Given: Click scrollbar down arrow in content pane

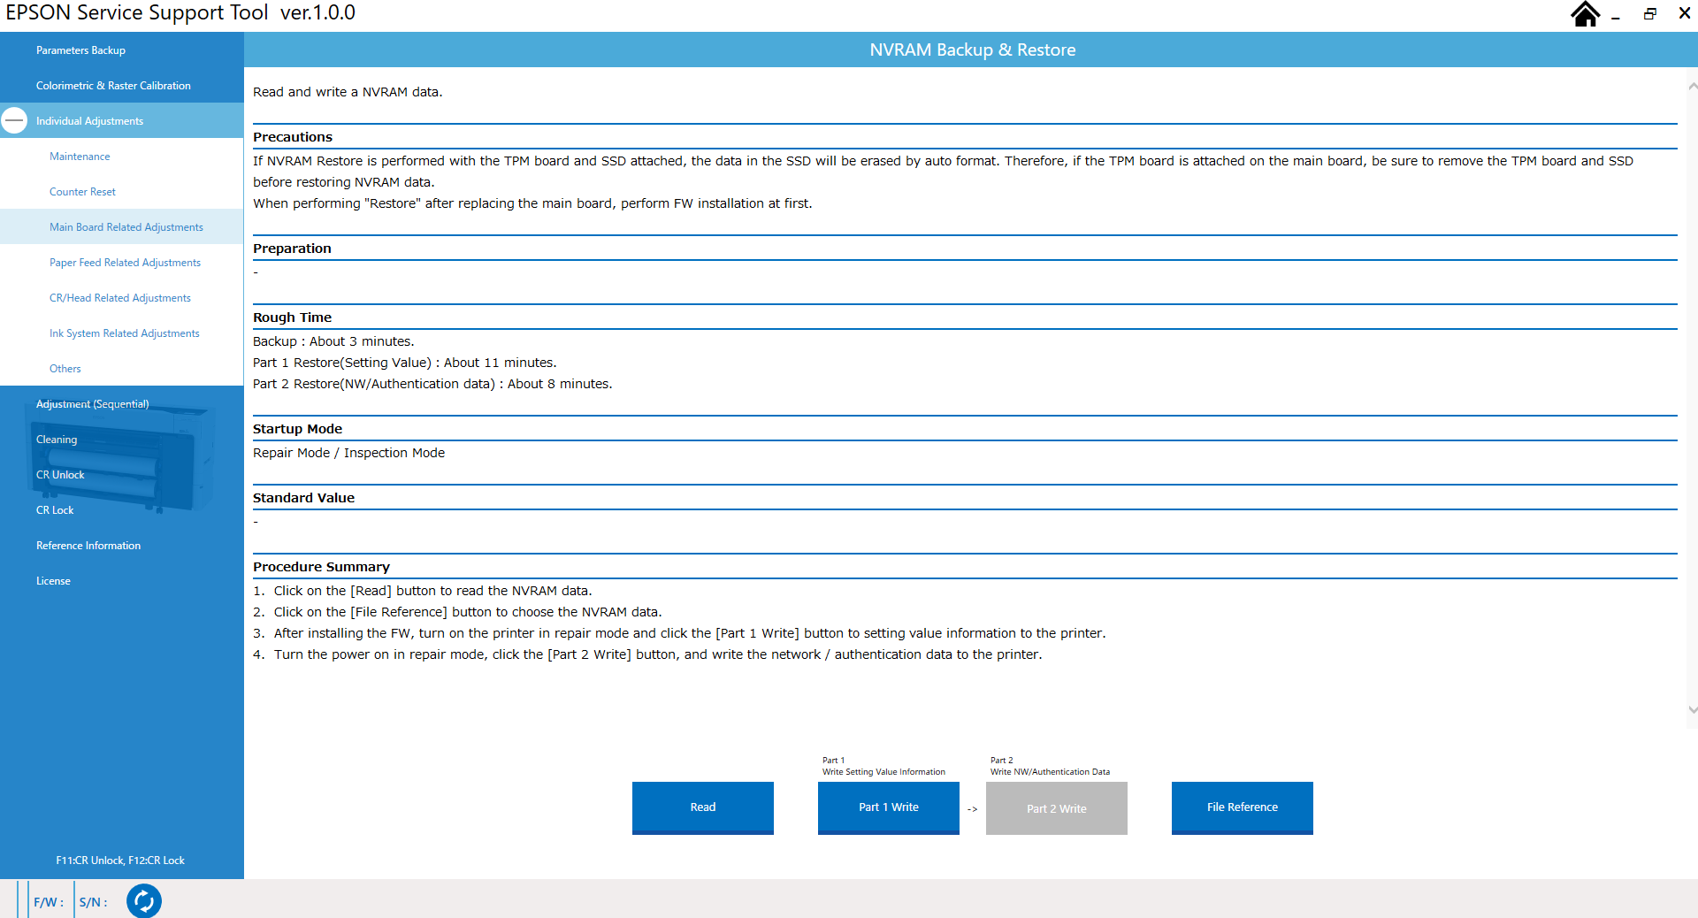Looking at the screenshot, I should 1692,709.
